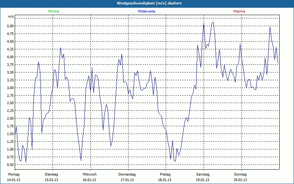The image size is (294, 184).
Task: Click the Montag day label
Action: [14, 174]
